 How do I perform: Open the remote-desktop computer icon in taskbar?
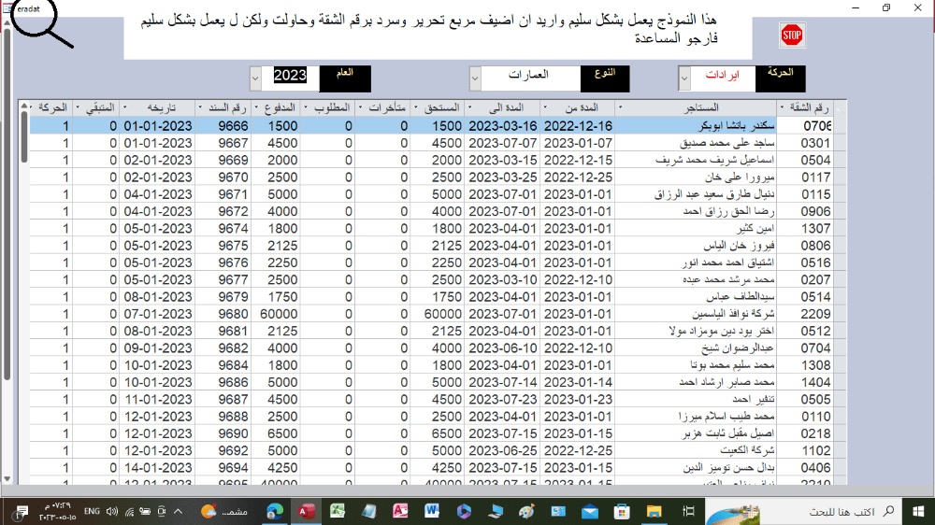click(495, 511)
